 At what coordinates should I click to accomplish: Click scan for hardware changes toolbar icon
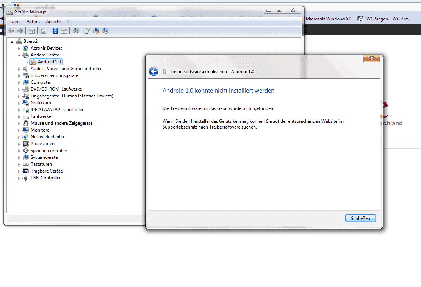pos(76,31)
